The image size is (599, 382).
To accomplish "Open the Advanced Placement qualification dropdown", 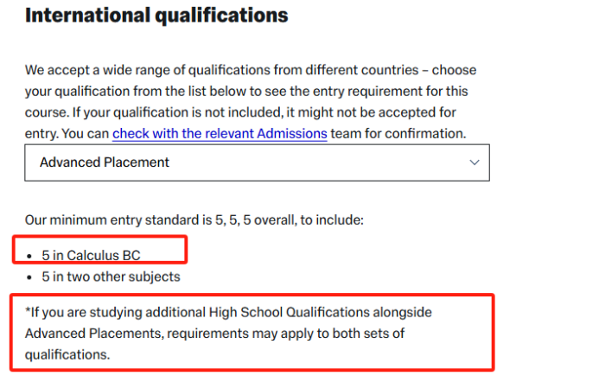I will pos(257,162).
